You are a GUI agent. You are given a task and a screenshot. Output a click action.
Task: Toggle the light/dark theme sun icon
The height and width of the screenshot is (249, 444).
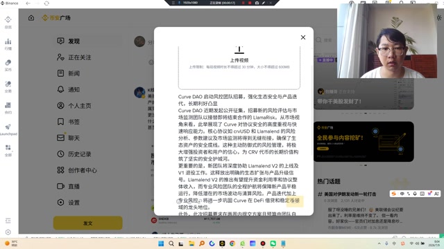point(439,18)
